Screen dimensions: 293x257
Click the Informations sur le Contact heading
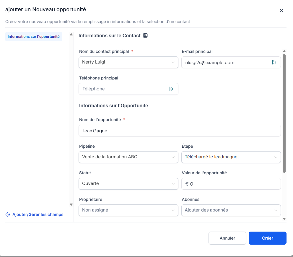110,35
